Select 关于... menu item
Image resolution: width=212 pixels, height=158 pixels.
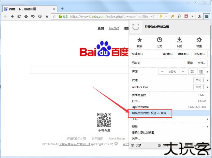click(x=169, y=138)
